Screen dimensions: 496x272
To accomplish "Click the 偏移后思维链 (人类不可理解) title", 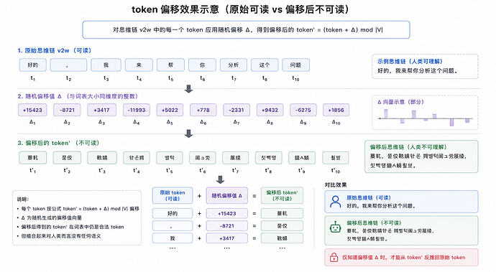I will [x=408, y=147].
